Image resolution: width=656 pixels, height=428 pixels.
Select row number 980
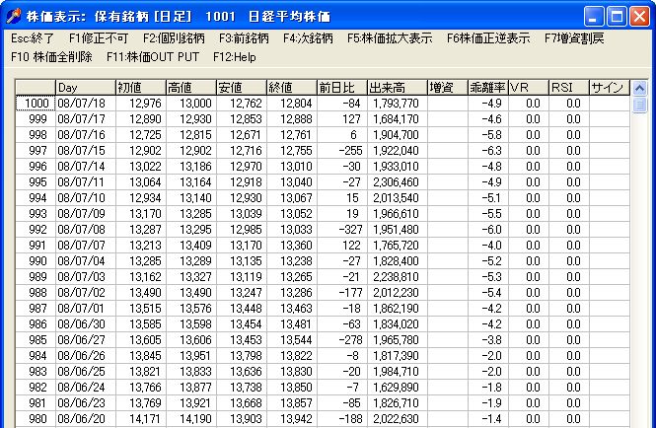[36, 419]
